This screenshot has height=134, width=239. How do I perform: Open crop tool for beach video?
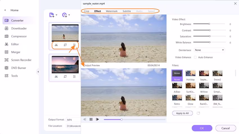(x=65, y=45)
